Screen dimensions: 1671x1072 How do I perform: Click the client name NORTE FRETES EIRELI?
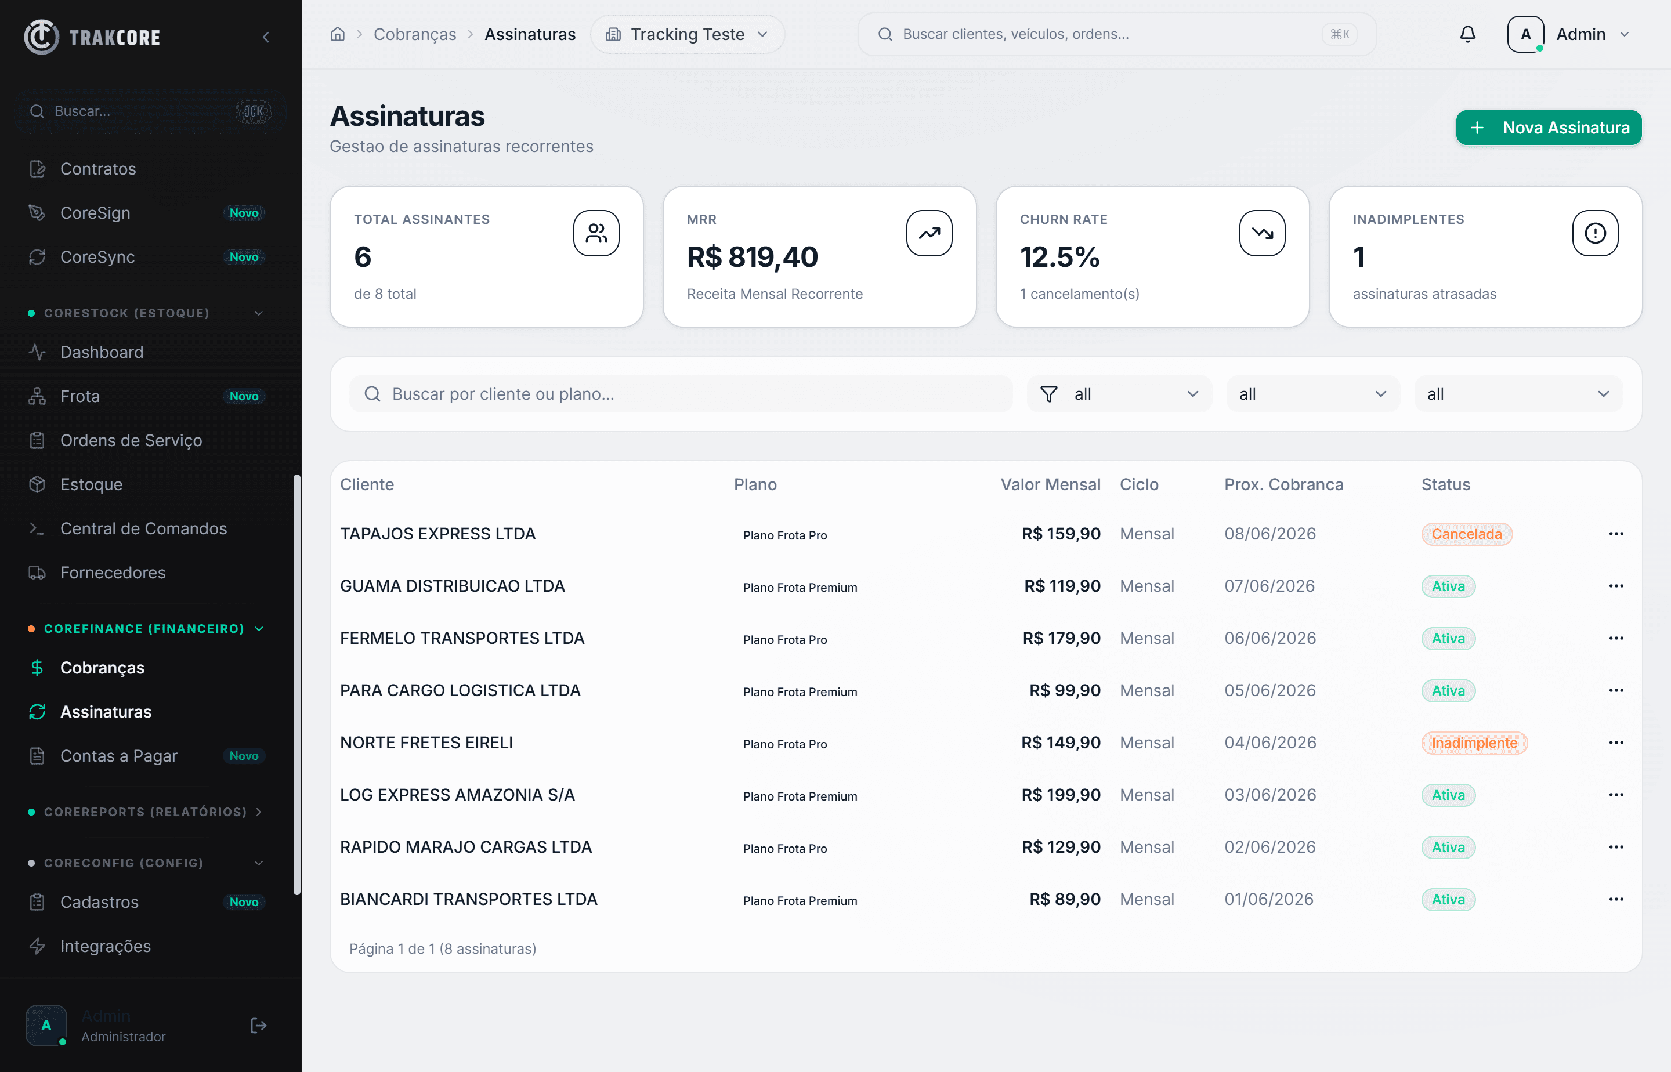[x=426, y=743]
